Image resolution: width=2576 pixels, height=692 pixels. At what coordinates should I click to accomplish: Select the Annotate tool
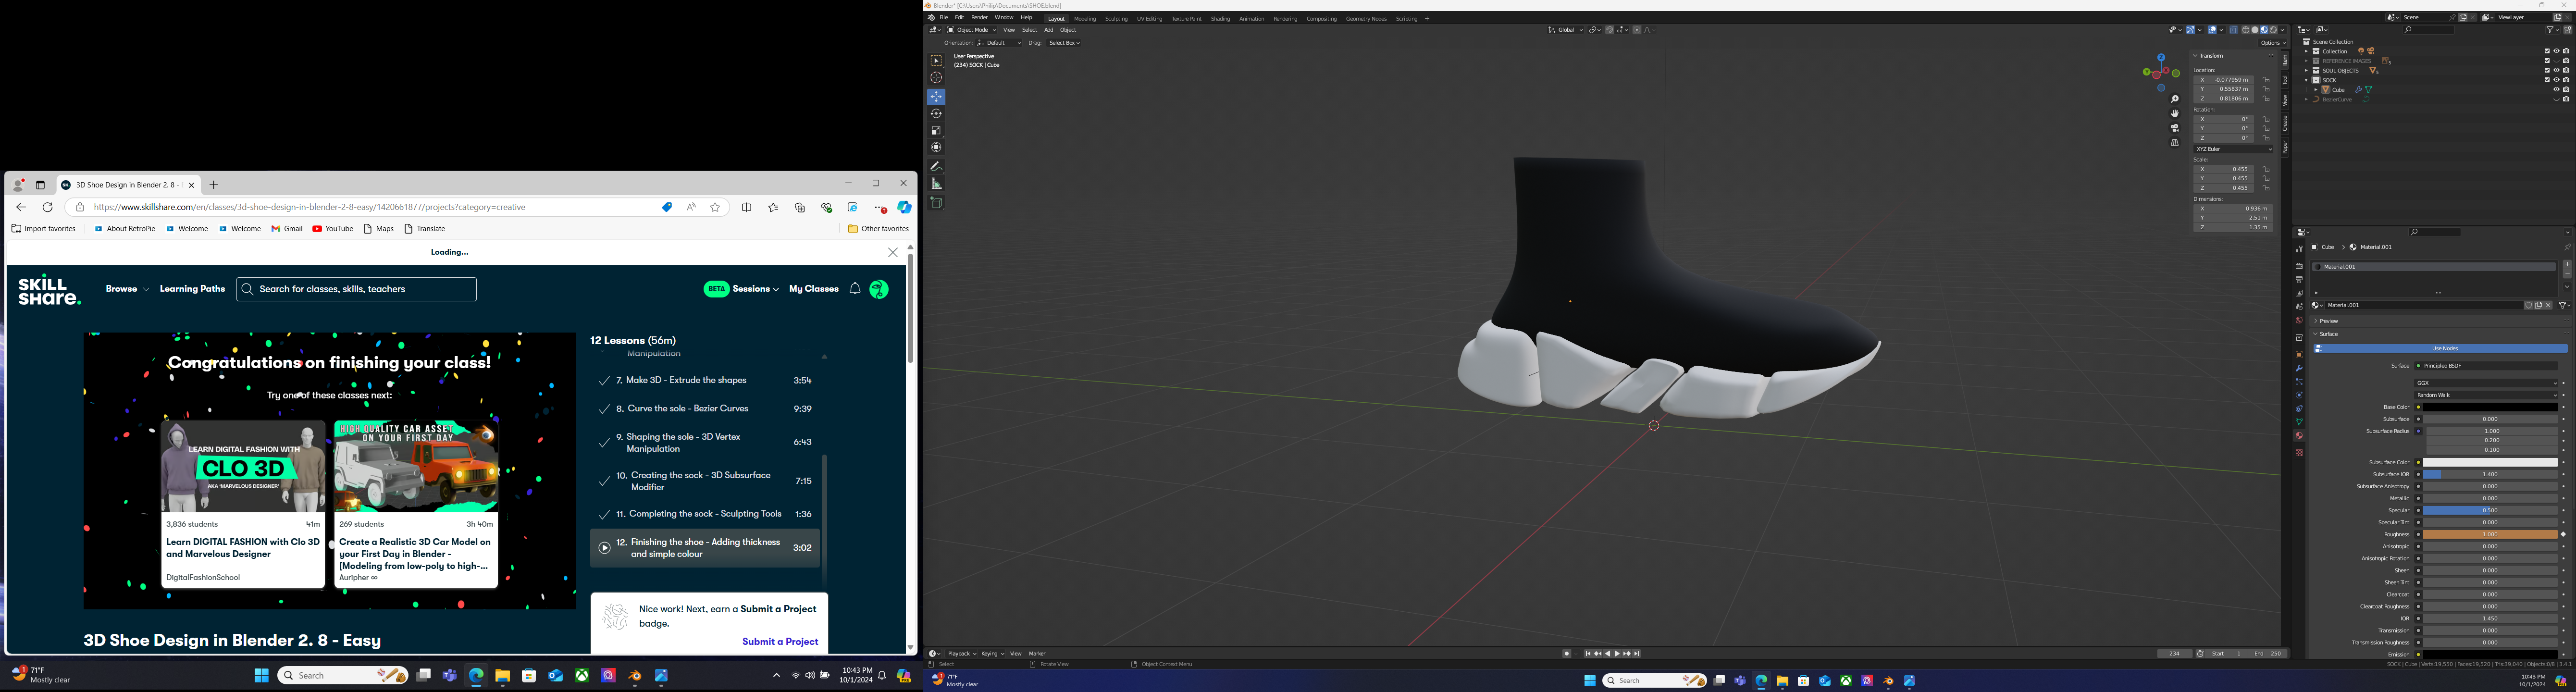[x=936, y=166]
